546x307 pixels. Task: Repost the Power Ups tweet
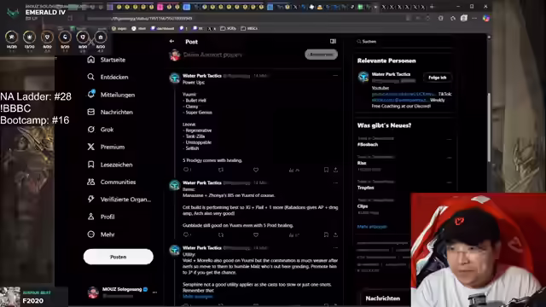(221, 170)
